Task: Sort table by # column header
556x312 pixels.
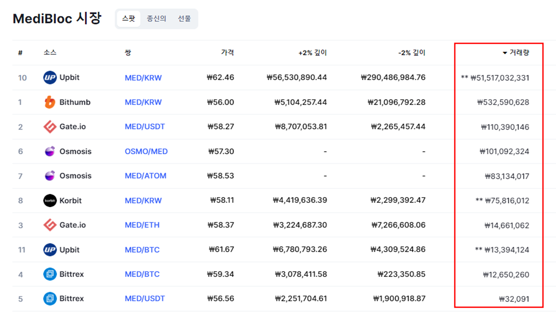Action: click(20, 53)
